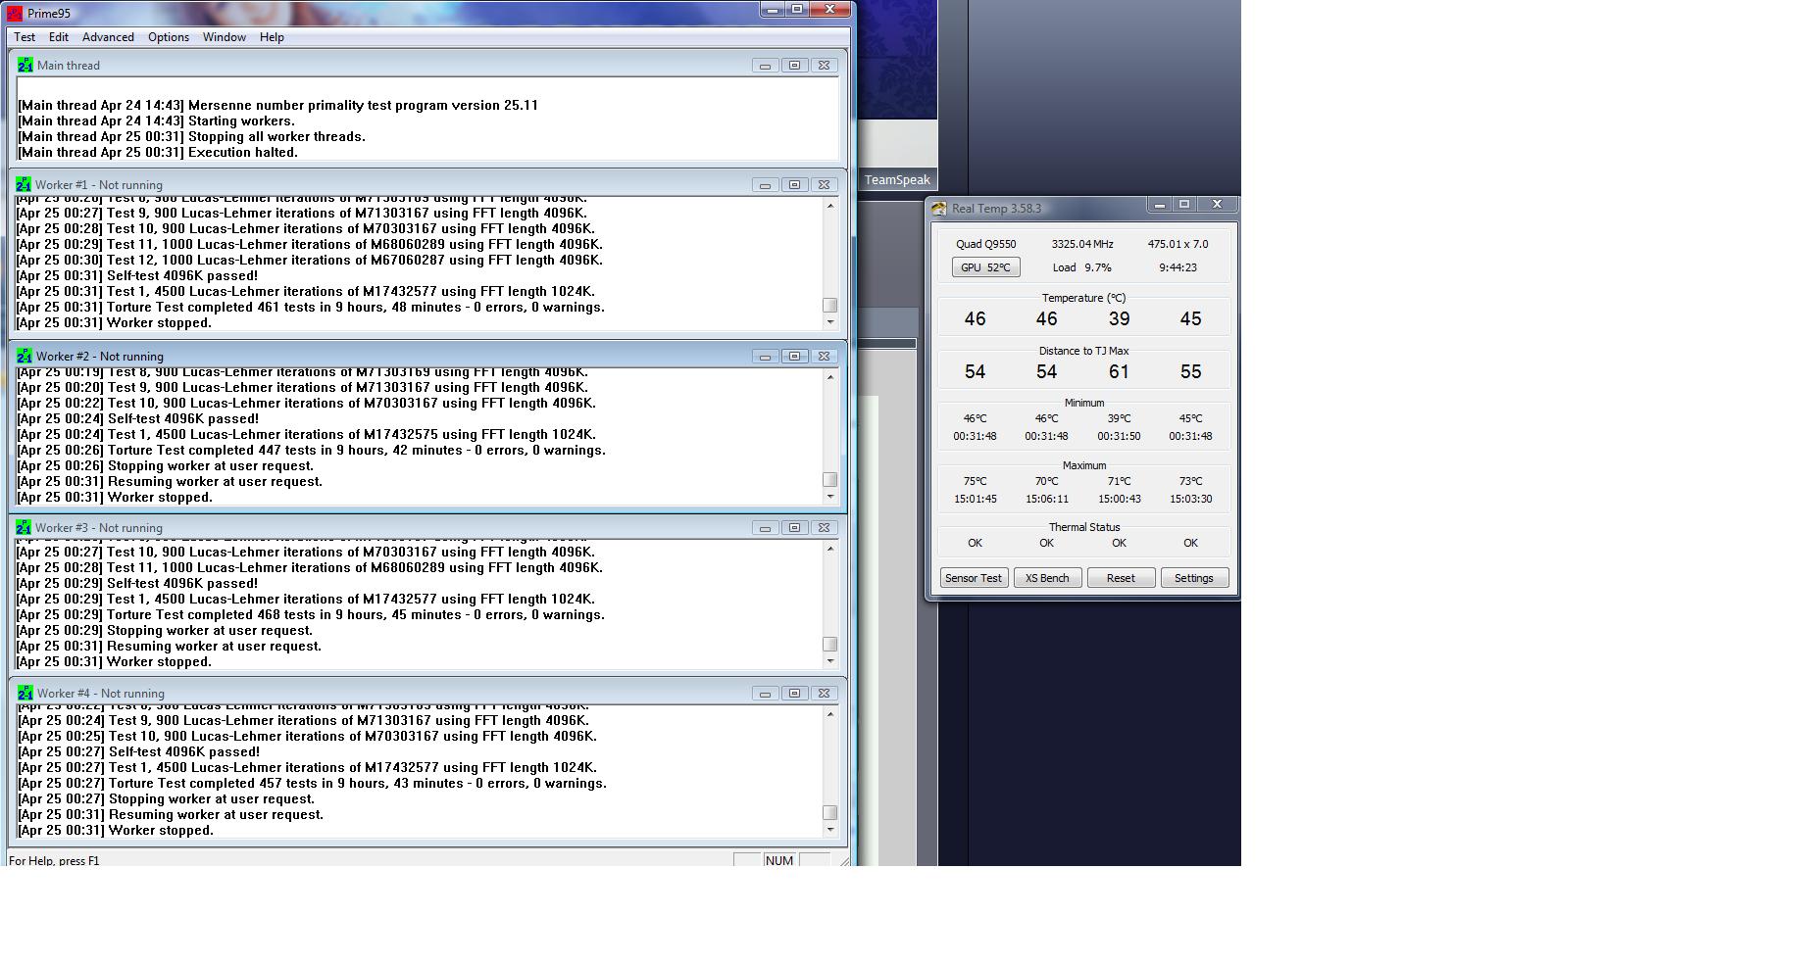Minimize the Worker #1 child window
This screenshot has width=1804, height=965.
[766, 185]
